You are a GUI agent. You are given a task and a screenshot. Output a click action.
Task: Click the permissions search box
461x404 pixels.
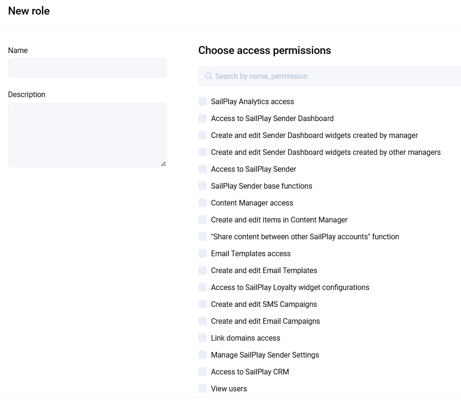click(x=329, y=76)
